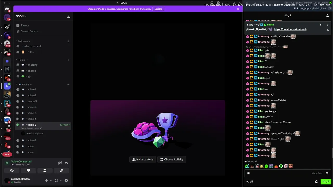This screenshot has height=187, width=333.
Task: Open creators.sa/meboqh link in pinned message
Action: 290,29
